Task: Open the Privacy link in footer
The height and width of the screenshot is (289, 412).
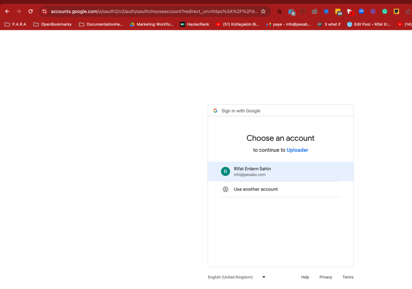Action: (x=325, y=277)
